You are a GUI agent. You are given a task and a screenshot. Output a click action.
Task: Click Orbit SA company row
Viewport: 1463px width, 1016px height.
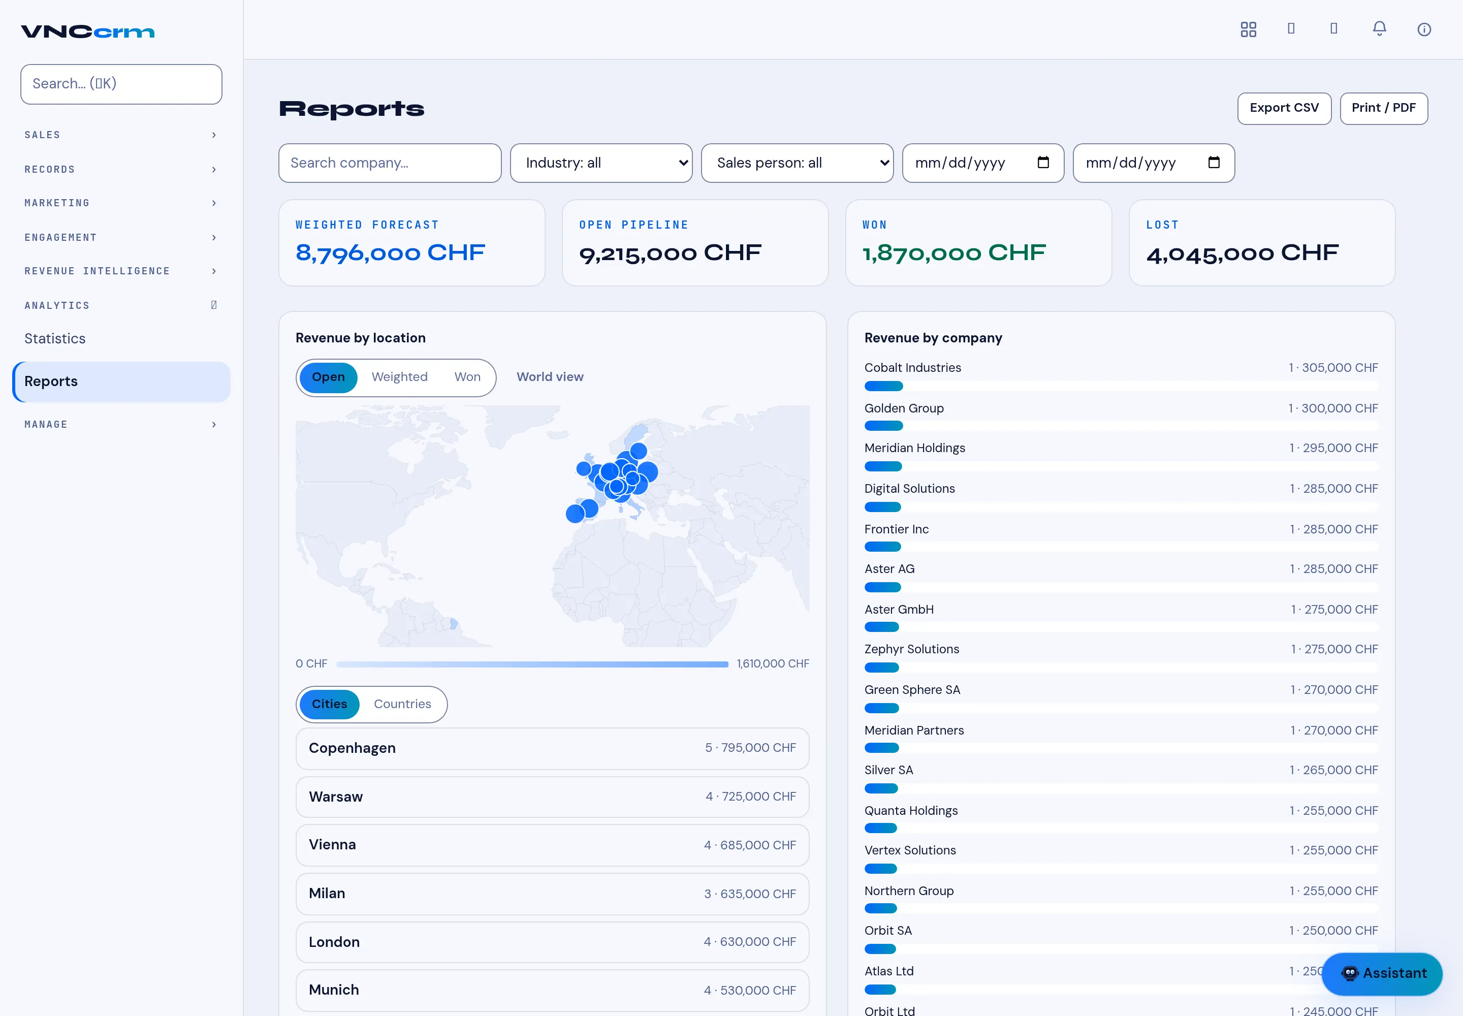tap(1121, 938)
